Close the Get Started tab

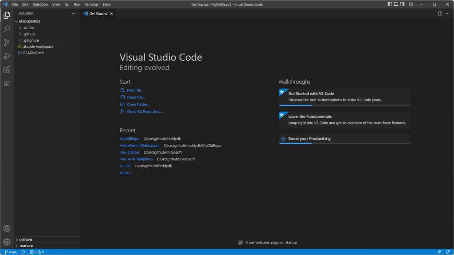coord(111,14)
